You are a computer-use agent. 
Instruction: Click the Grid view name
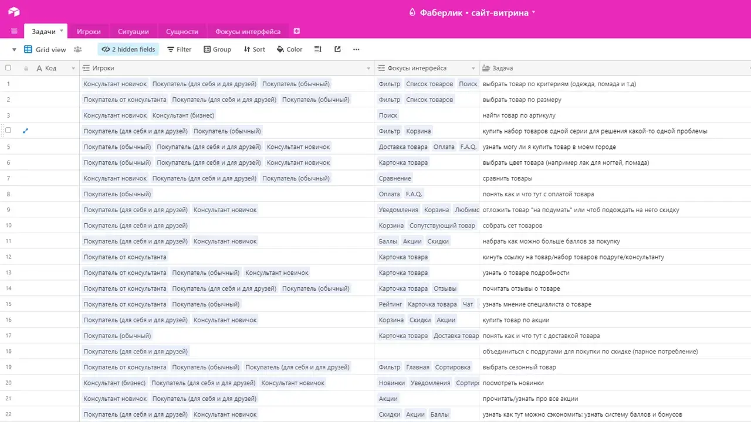(51, 50)
